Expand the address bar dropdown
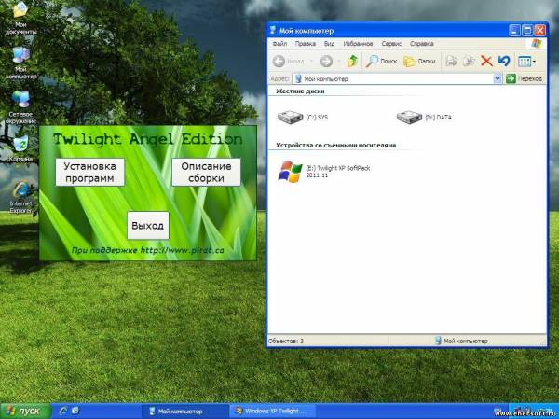The width and height of the screenshot is (559, 419). [498, 78]
